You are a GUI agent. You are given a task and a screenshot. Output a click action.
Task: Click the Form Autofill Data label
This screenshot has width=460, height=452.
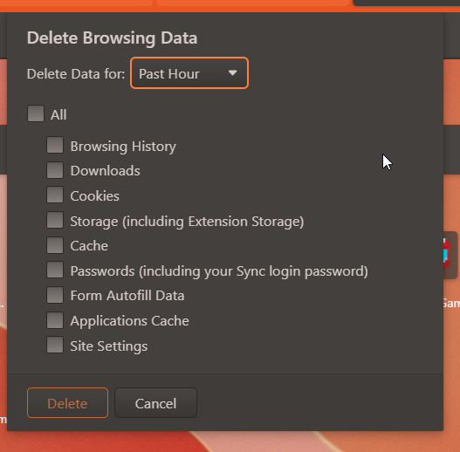tap(127, 295)
